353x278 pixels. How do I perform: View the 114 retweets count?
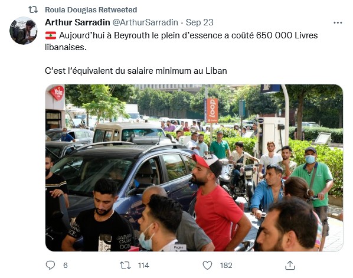click(x=143, y=266)
